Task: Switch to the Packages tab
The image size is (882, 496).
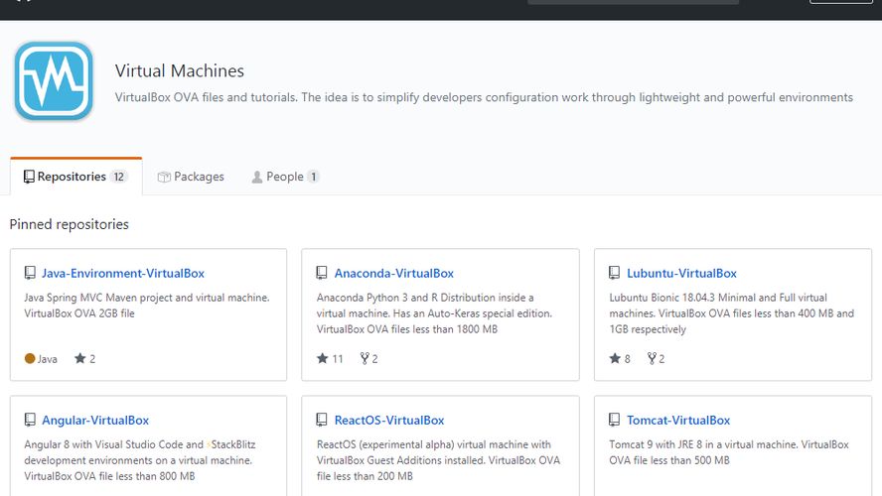Action: click(191, 177)
